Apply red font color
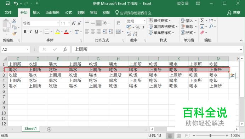Image resolution: width=245 pixels, height=139 pixels. coord(66,32)
